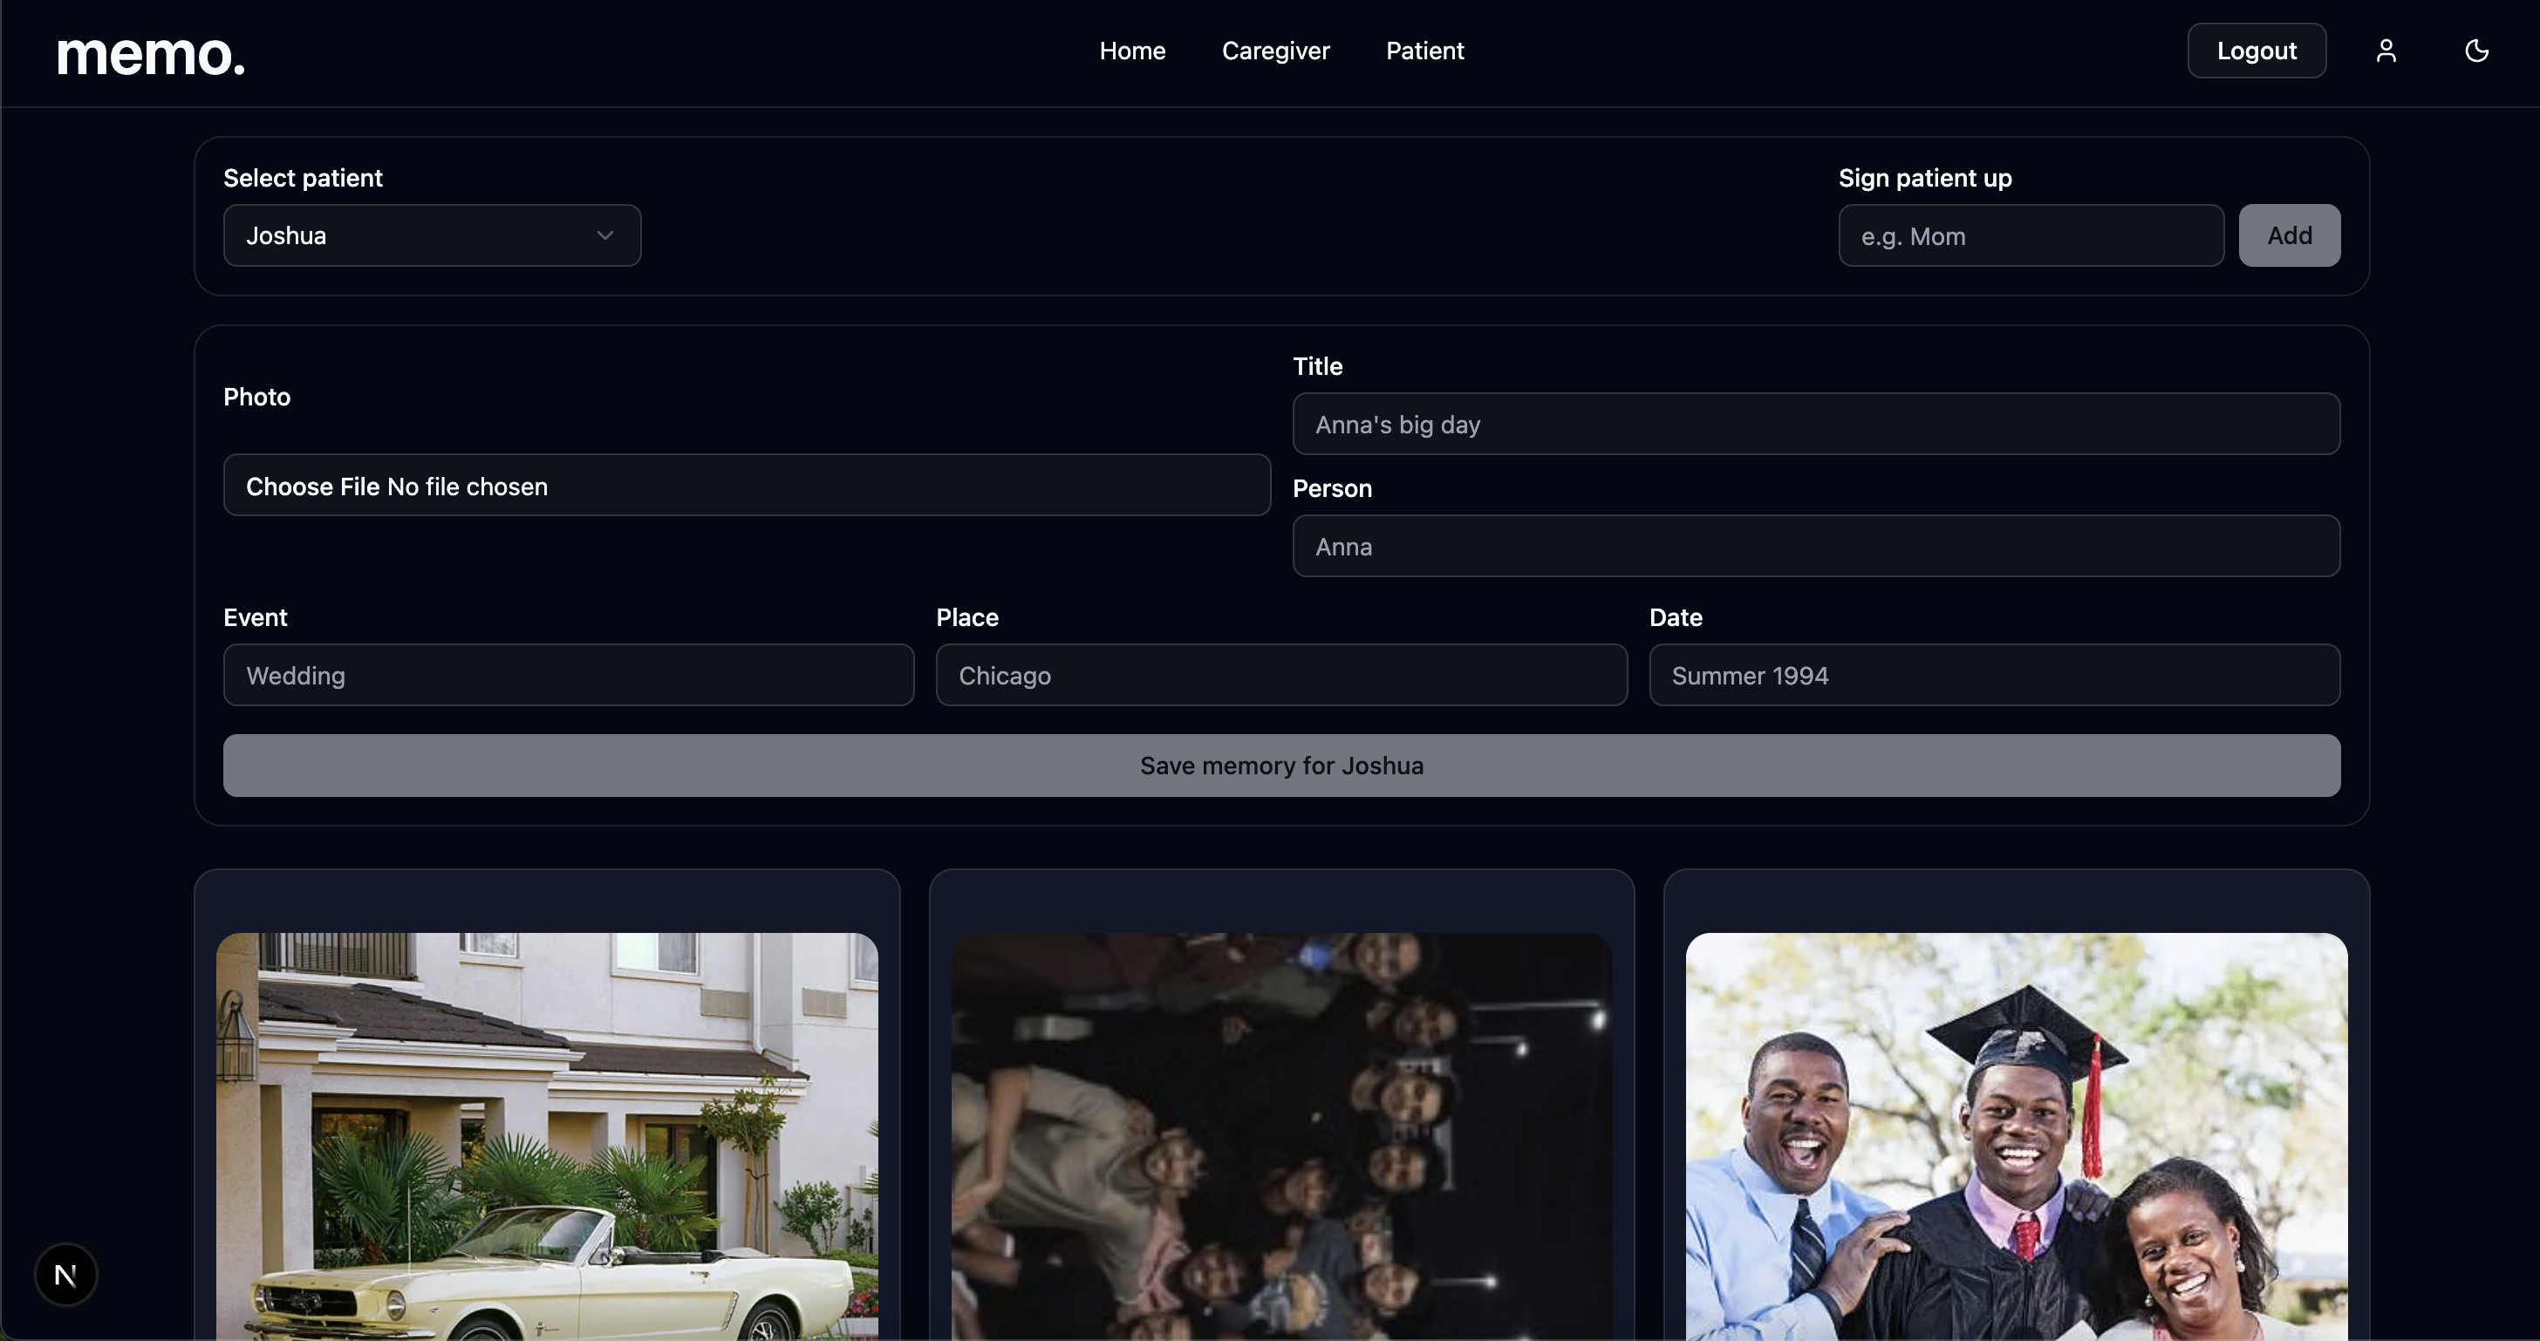The image size is (2540, 1341).
Task: Open the user profile icon
Action: point(2386,51)
